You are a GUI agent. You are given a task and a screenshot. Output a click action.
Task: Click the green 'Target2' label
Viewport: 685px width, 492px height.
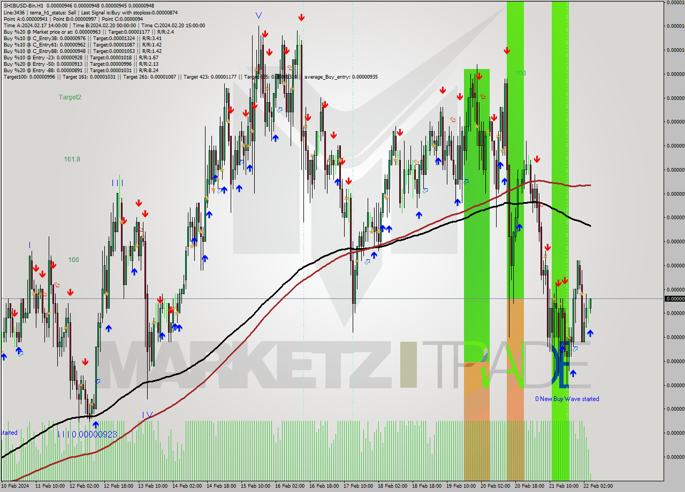(70, 97)
